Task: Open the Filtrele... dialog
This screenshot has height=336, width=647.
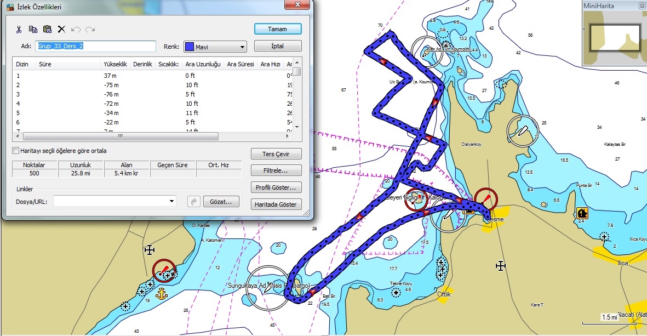Action: [276, 170]
